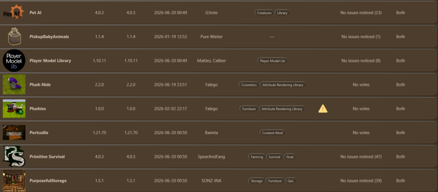Click author Maltiez, Caliber
The width and height of the screenshot is (438, 192).
point(211,60)
